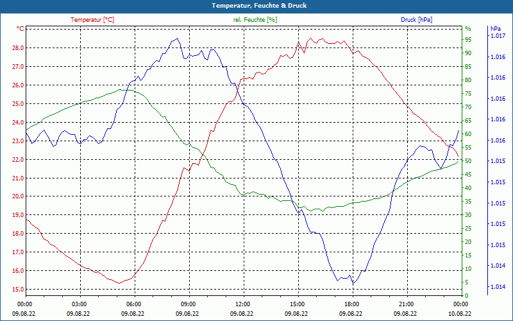
Task: Click the 09.08.22 date under 12:00
Action: [x=242, y=314]
